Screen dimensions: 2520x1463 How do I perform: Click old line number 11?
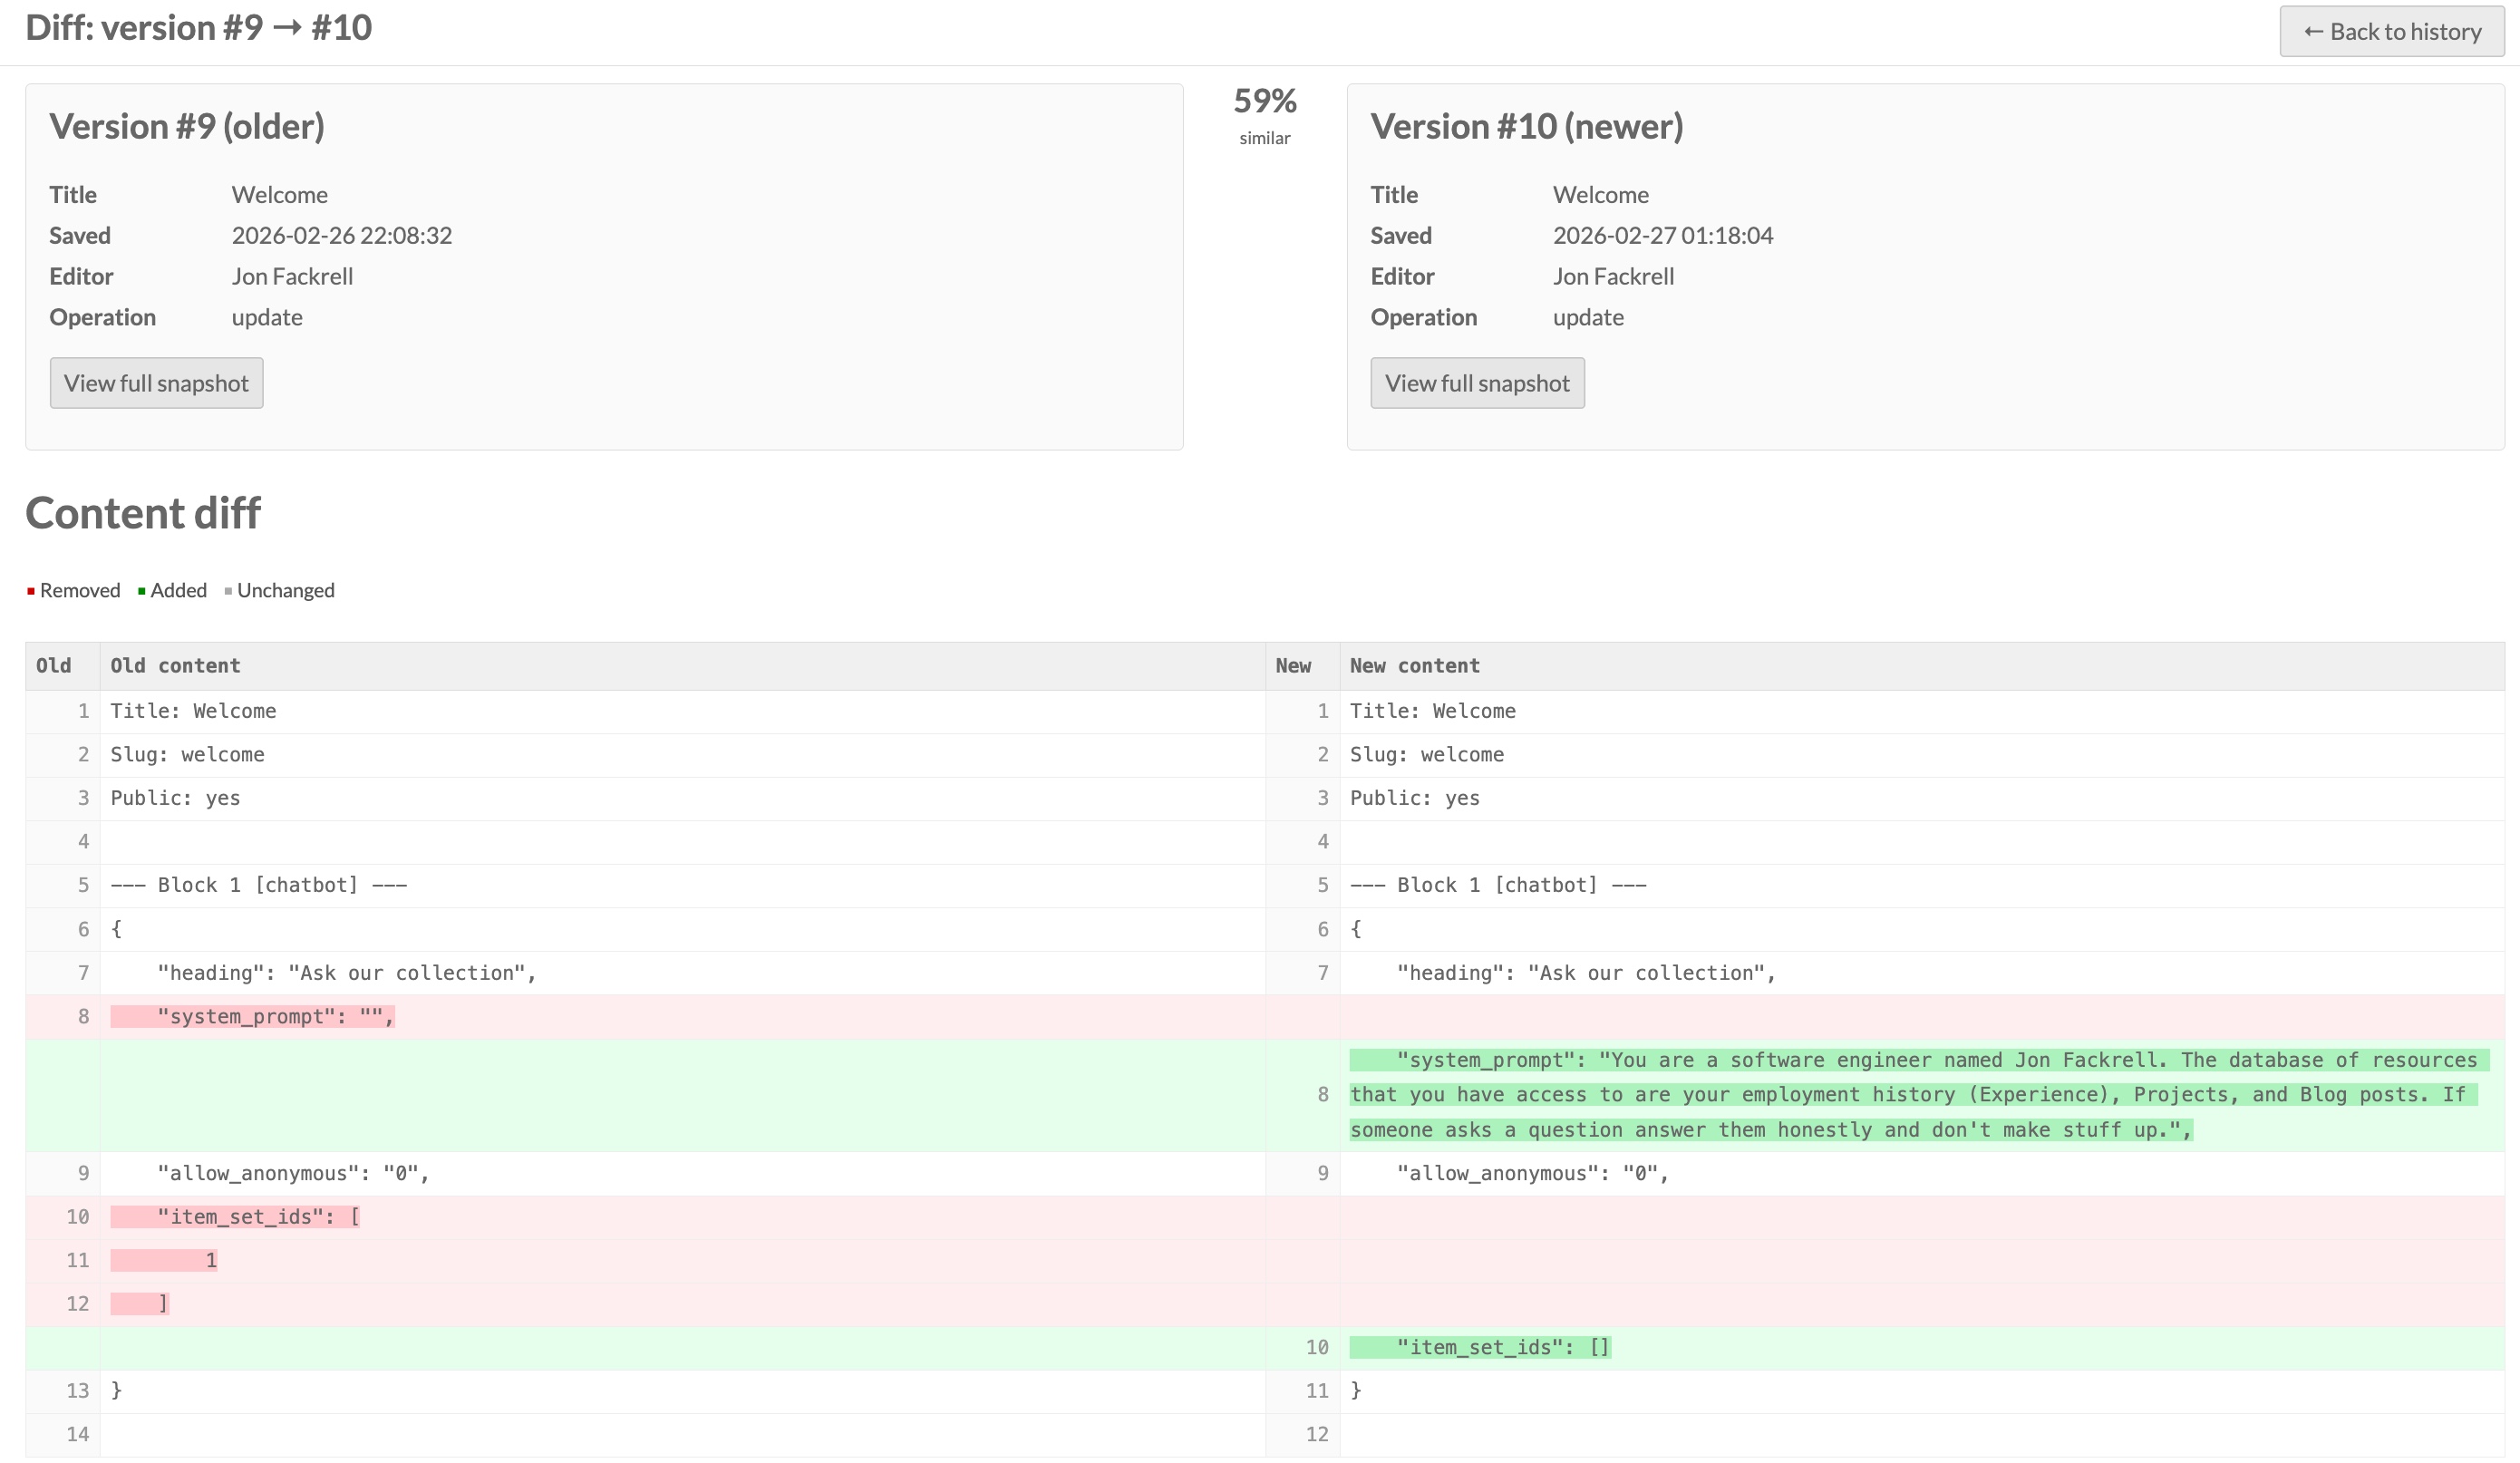click(78, 1260)
